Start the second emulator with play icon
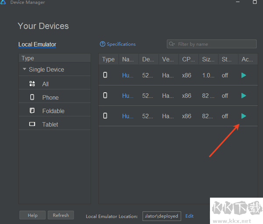263x224 pixels. coord(244,95)
